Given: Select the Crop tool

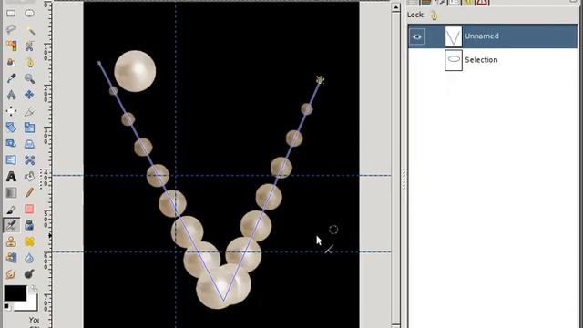Looking at the screenshot, I should click(29, 111).
